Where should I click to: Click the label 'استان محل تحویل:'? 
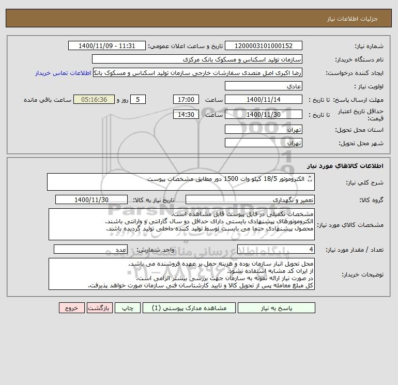coord(359,130)
